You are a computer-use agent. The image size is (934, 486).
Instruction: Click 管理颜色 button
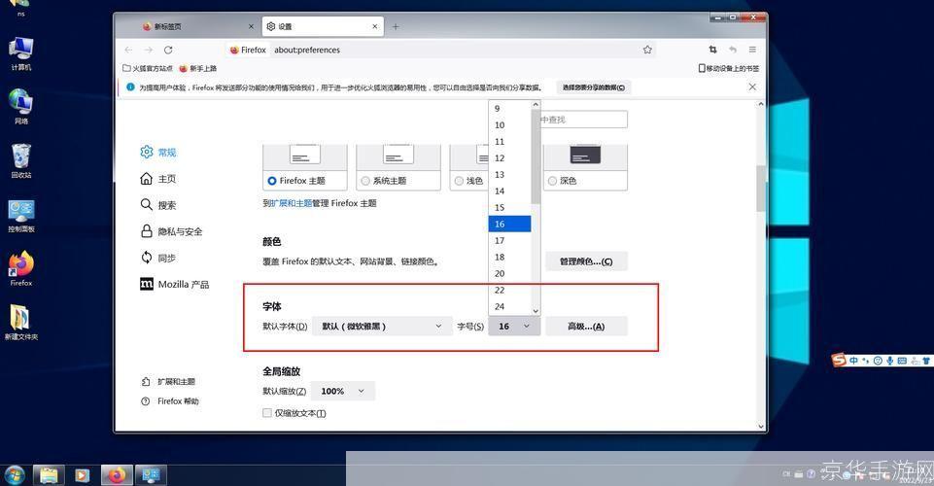point(586,261)
